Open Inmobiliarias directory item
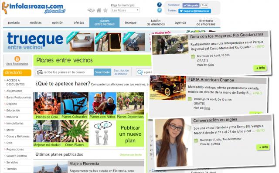The image size is (279, 173). pos(15,123)
